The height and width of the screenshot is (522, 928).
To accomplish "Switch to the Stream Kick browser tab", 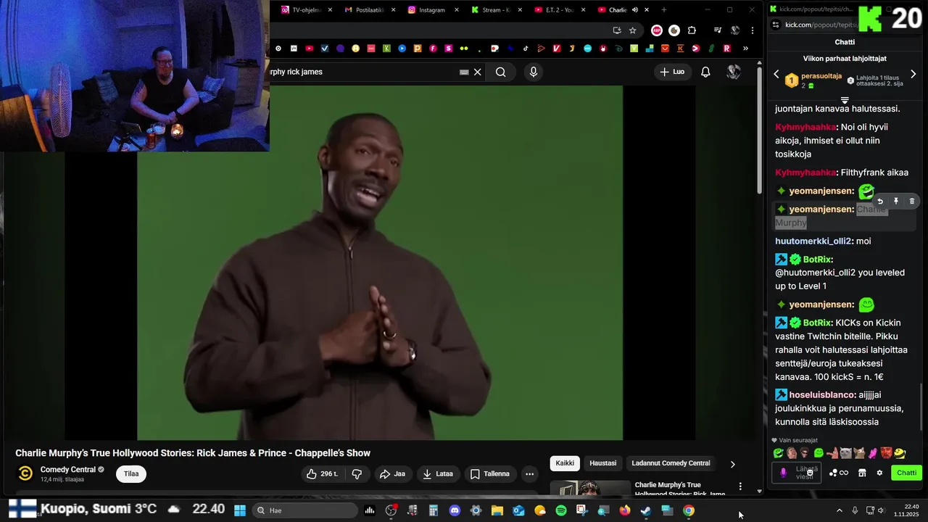I will click(x=496, y=10).
